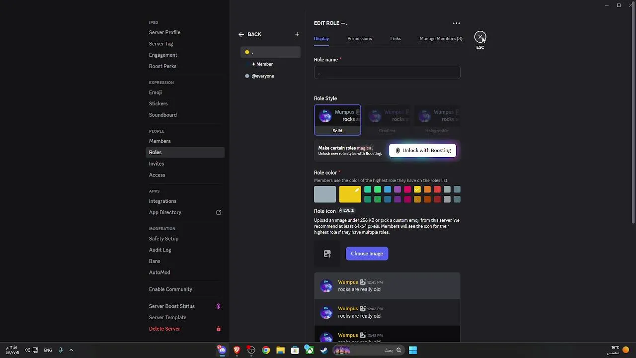Viewport: 636px width, 358px height.
Task: Click the back arrow icon beside BACK
Action: [x=241, y=34]
